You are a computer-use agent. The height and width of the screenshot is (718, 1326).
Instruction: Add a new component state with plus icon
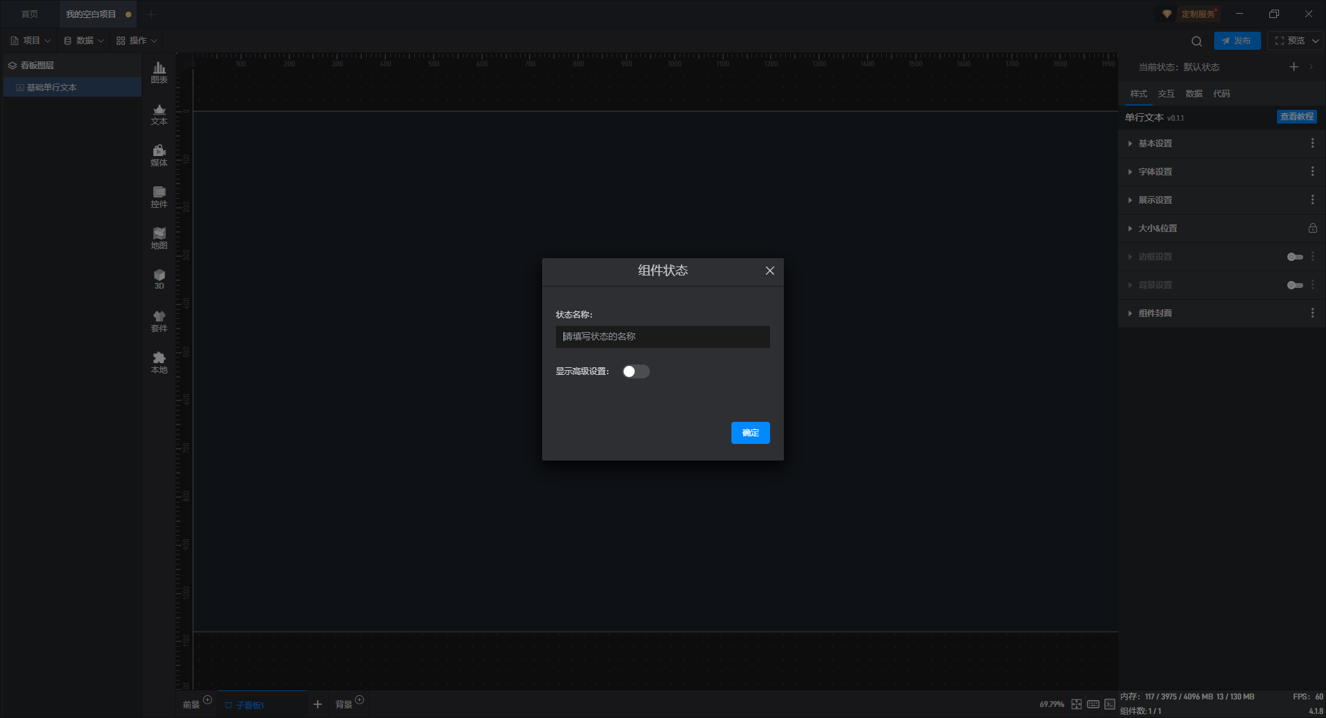[x=1294, y=67]
